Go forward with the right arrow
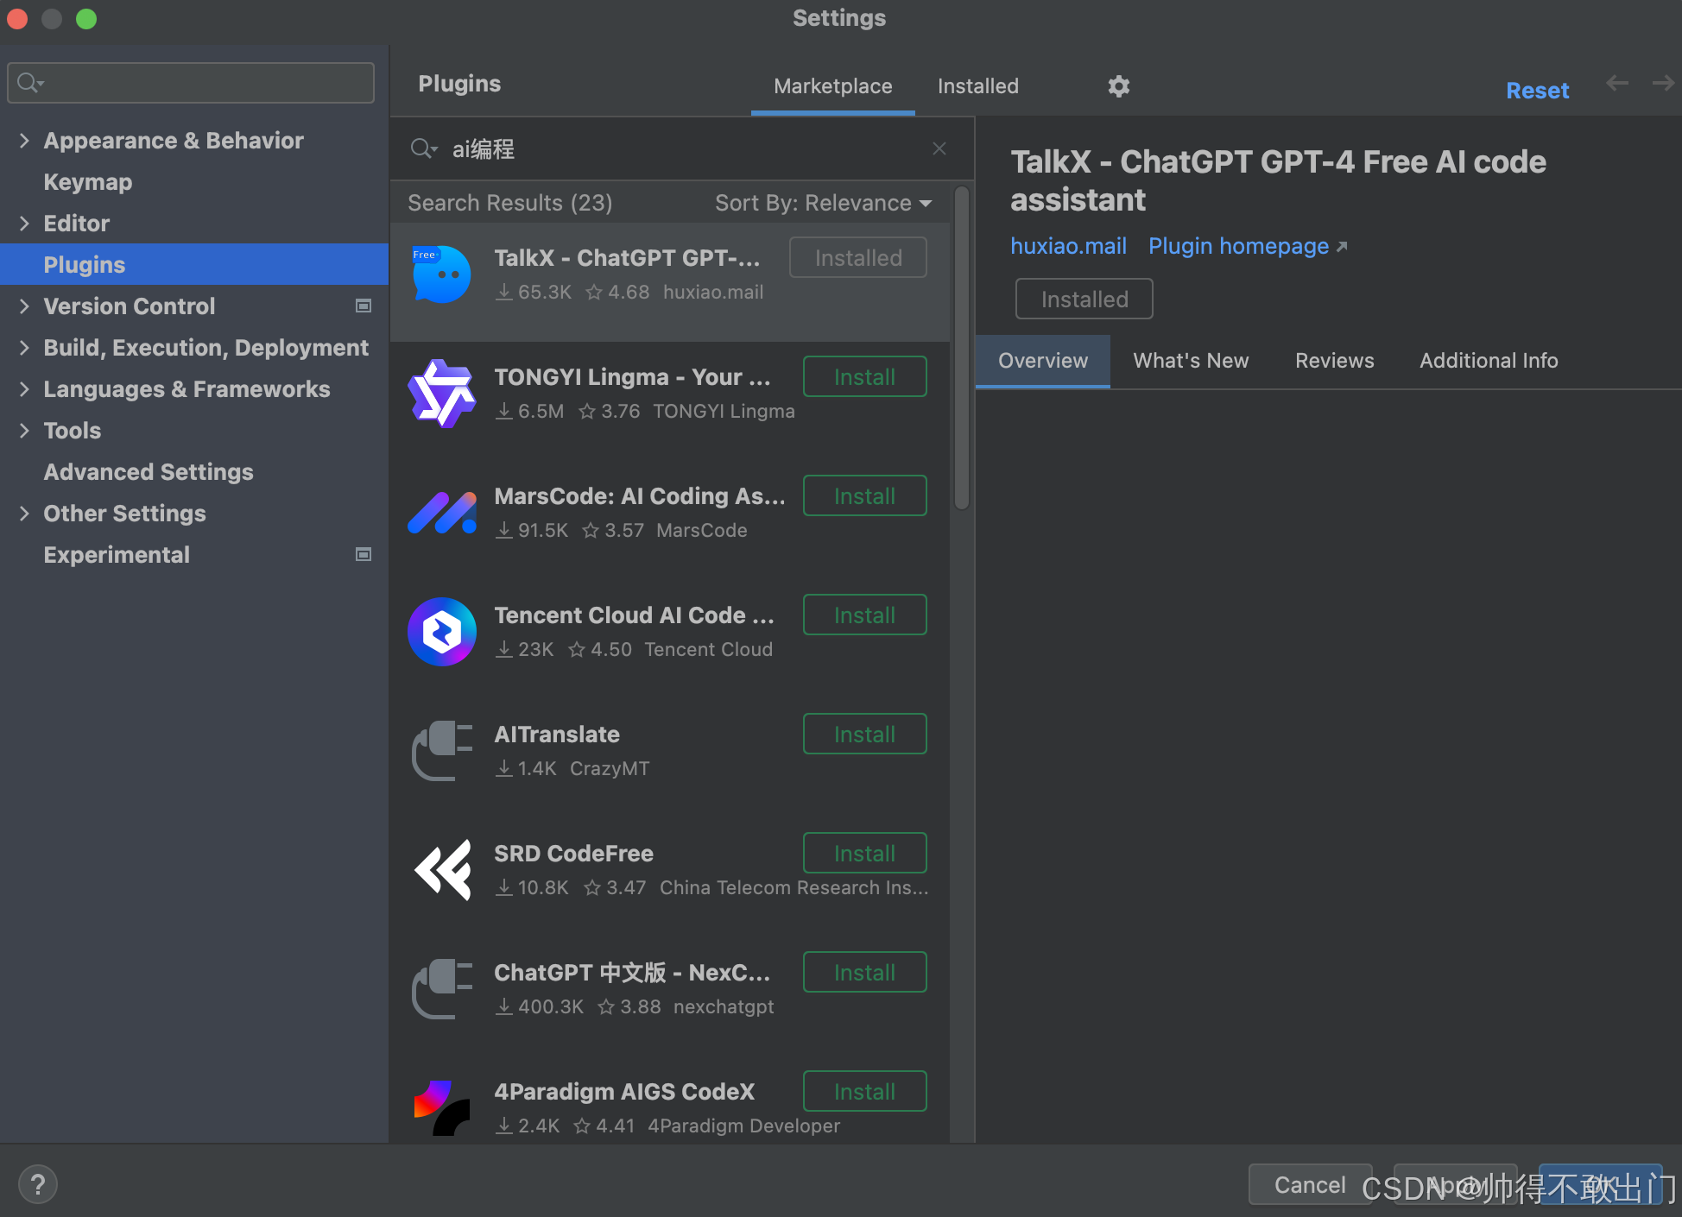This screenshot has width=1682, height=1217. (x=1663, y=84)
